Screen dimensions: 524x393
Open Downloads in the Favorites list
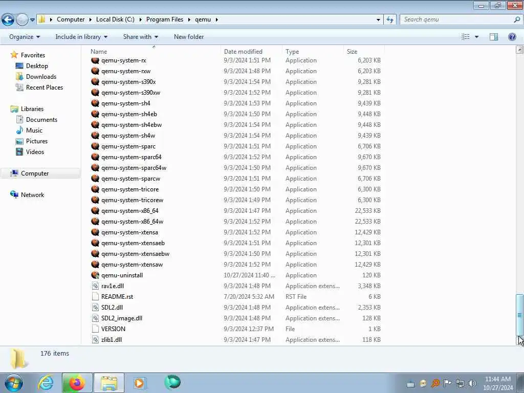click(41, 77)
